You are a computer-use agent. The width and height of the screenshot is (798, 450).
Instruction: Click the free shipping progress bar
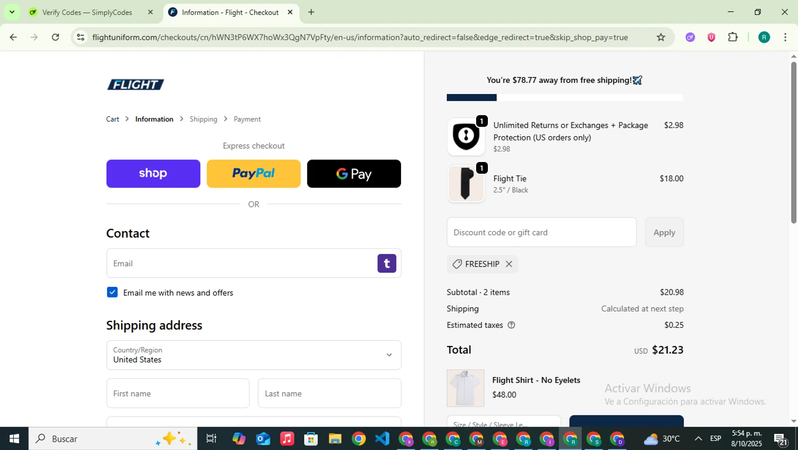tap(565, 98)
